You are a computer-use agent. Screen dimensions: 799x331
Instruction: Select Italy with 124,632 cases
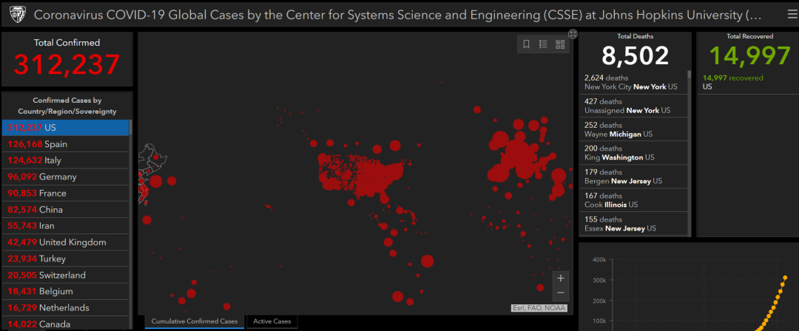[66, 160]
